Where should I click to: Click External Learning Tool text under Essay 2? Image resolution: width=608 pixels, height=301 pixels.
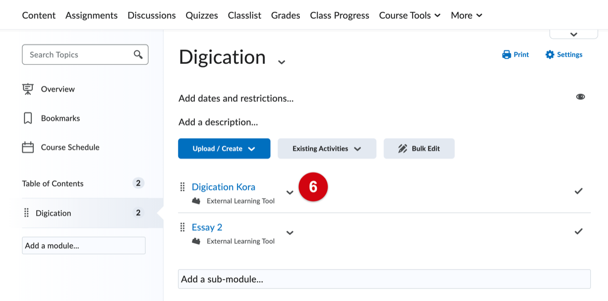click(241, 241)
